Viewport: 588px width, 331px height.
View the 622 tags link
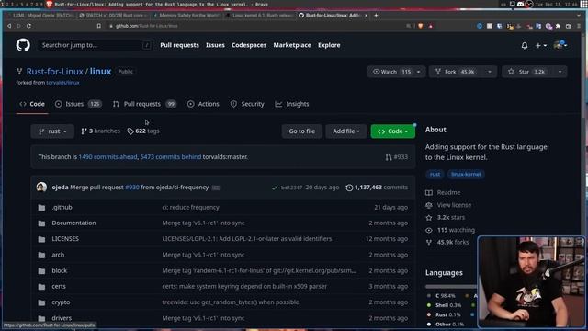[x=143, y=131]
